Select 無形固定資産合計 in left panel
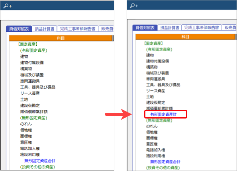The width and height of the screenshot is (237, 171). pos(40,161)
